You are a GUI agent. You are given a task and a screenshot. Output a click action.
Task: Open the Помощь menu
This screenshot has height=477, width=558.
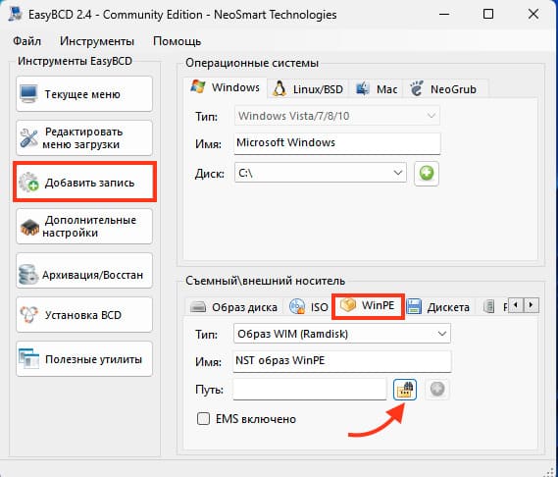coord(177,41)
